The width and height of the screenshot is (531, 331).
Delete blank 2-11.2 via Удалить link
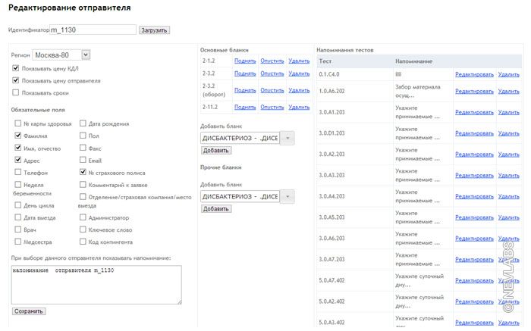point(299,107)
